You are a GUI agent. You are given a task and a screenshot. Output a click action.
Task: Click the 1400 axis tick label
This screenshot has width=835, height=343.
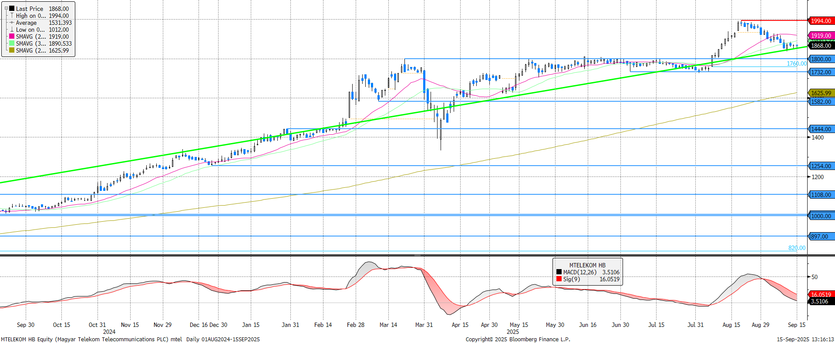[818, 137]
